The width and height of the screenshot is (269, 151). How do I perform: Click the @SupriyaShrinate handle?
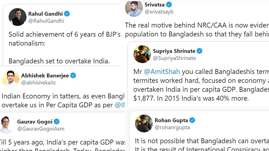tap(174, 58)
